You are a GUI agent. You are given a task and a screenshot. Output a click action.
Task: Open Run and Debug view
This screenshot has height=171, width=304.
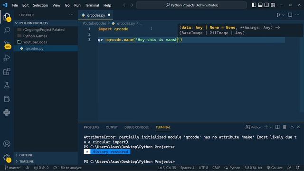click(x=7, y=58)
